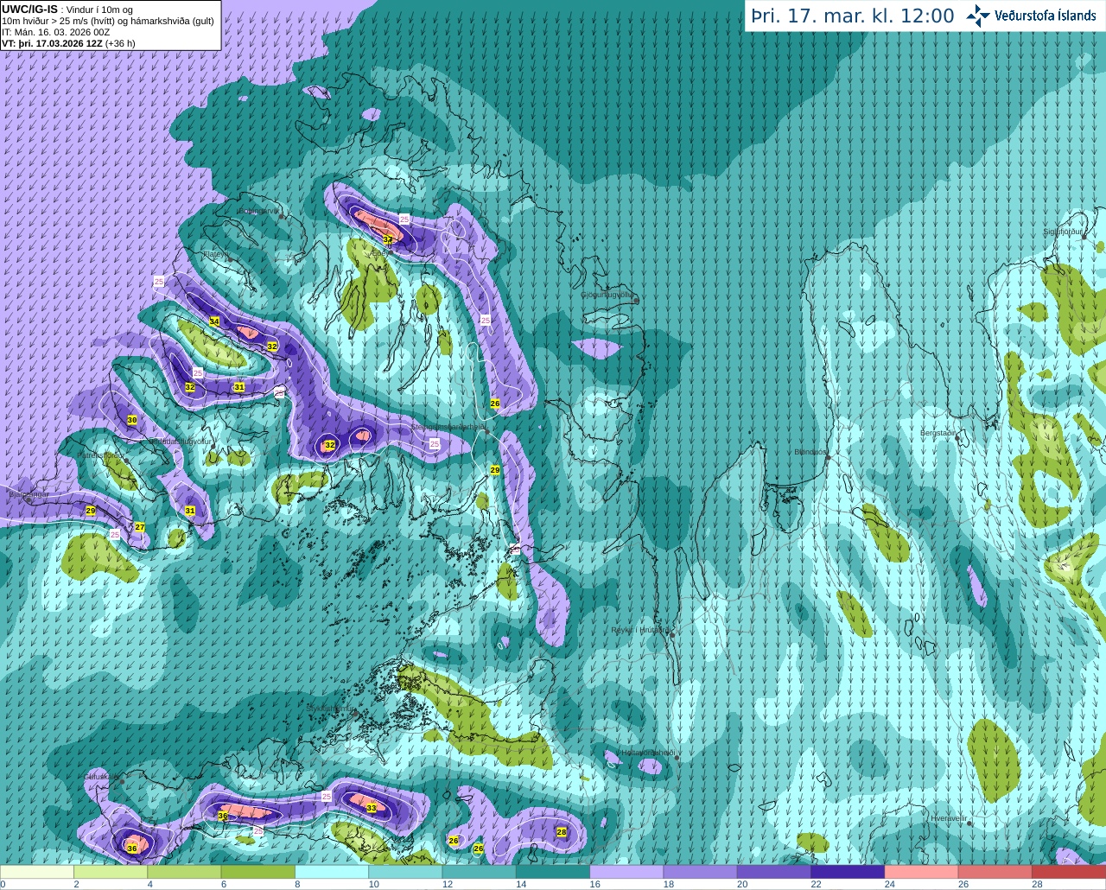
Task: Click the 14–16 m/s dark teal swatch
Action: click(553, 872)
